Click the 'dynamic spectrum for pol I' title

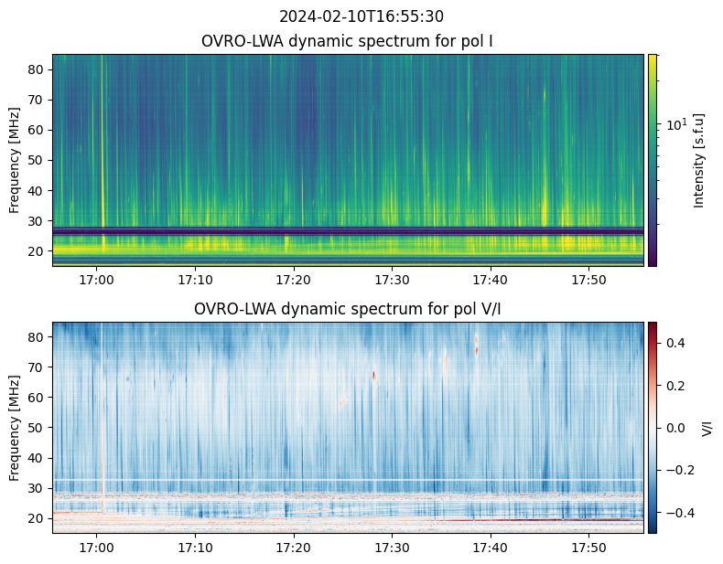pos(348,41)
